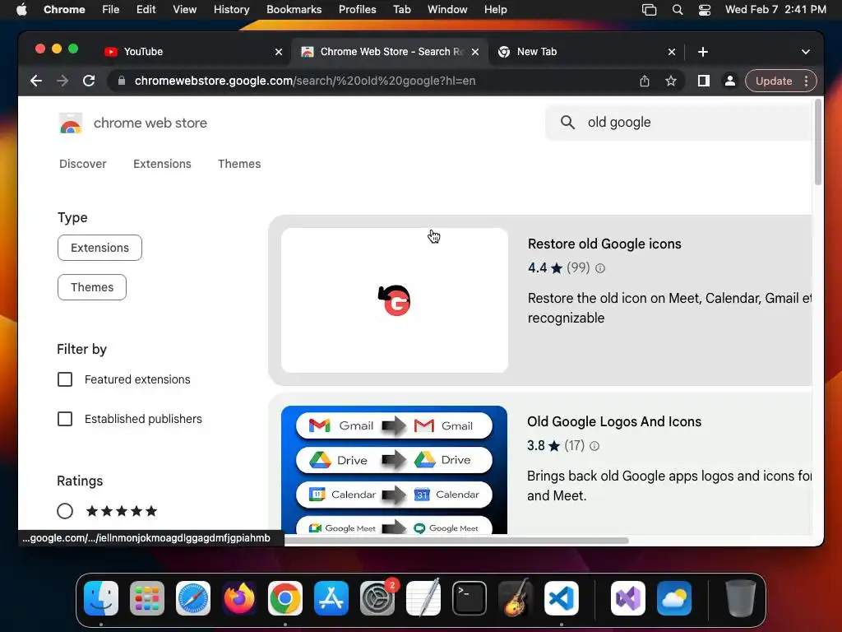Open the Trash in the dock
The width and height of the screenshot is (842, 632).
point(741,598)
